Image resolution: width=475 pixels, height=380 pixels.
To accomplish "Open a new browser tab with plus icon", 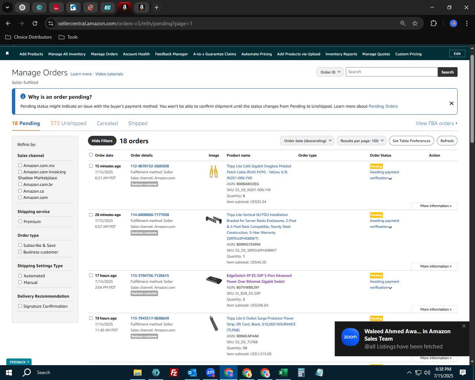I will [157, 7].
